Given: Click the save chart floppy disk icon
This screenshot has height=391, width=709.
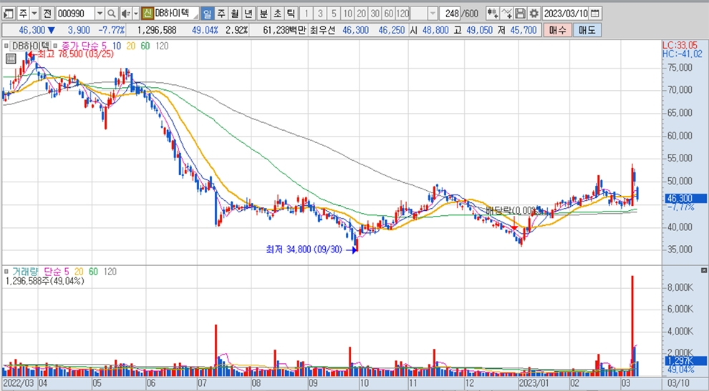Looking at the screenshot, I should pyautogui.click(x=521, y=14).
